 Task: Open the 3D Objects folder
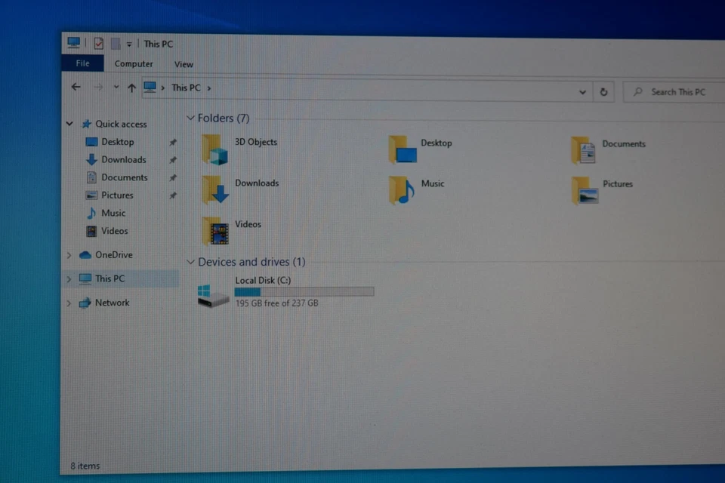click(255, 141)
